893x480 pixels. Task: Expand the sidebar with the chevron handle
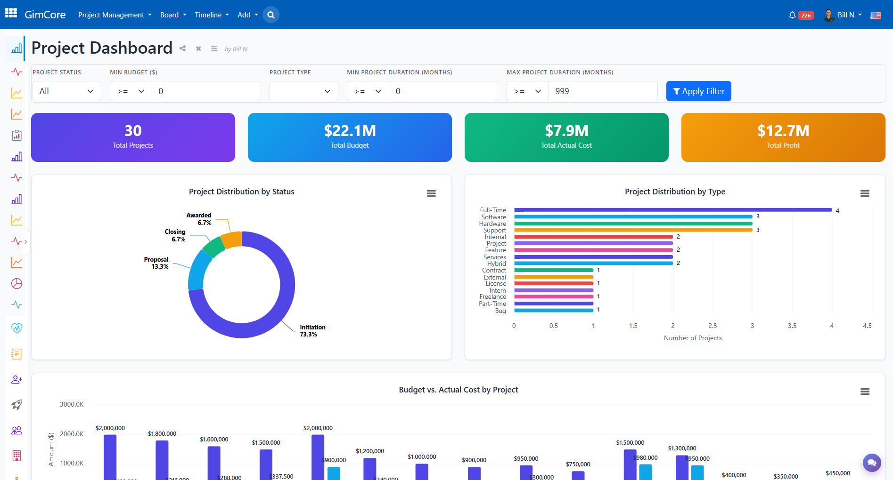coord(26,241)
